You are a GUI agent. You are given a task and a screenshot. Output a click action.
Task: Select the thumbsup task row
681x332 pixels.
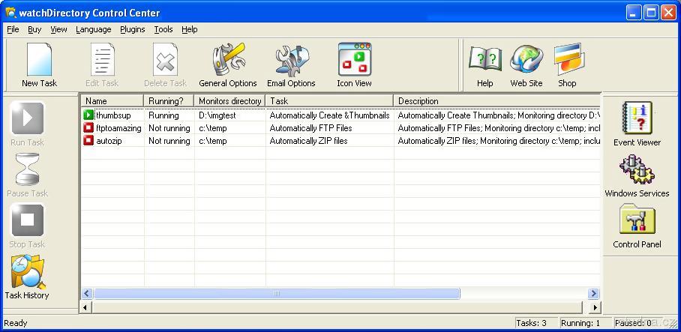pos(112,115)
